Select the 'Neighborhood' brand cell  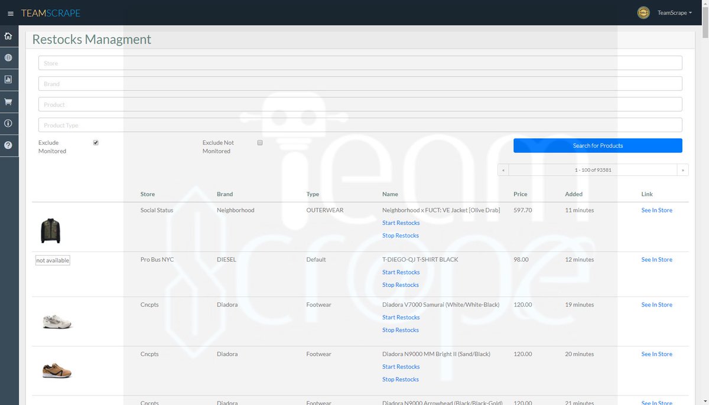236,210
